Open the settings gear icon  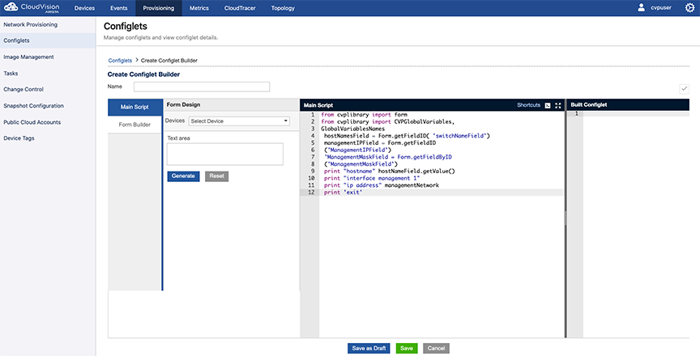pyautogui.click(x=689, y=7)
